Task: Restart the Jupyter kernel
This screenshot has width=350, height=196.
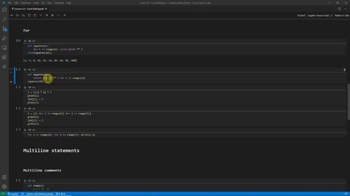Action: (x=29, y=15)
